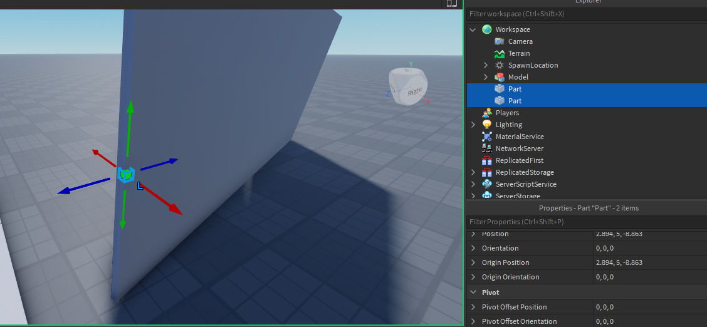Click the left blue Z-axis arrow handle

click(x=83, y=187)
